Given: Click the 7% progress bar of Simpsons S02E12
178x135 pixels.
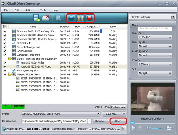Looking at the screenshot, I should click(113, 31).
